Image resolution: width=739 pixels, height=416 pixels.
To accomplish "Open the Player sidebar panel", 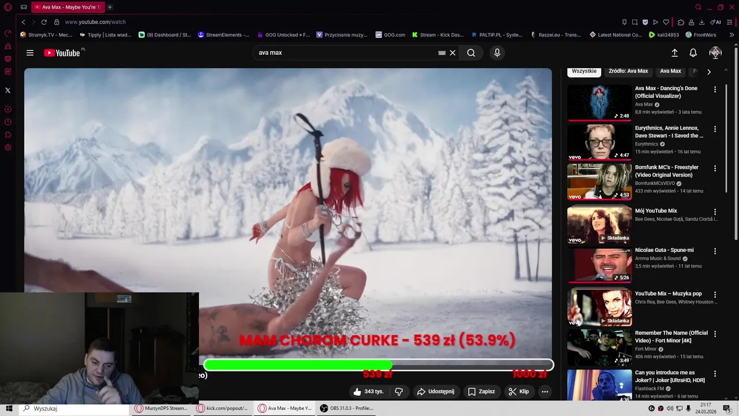I will (x=8, y=109).
